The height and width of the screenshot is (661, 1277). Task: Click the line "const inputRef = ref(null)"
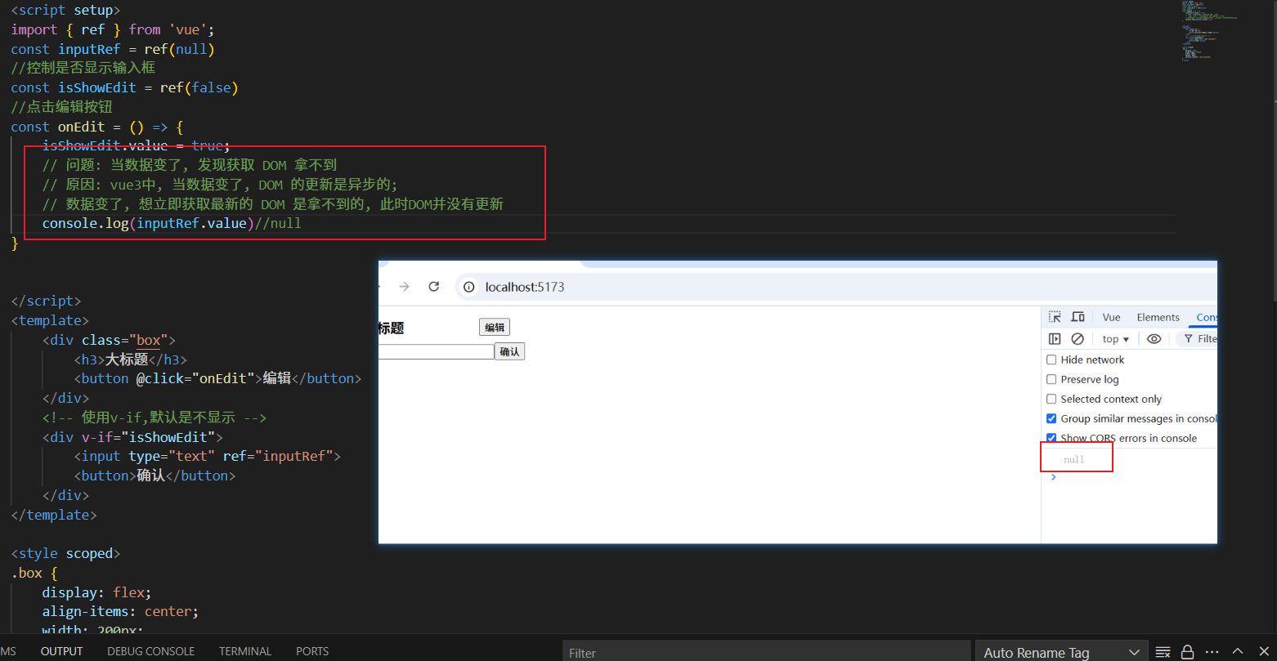click(113, 49)
